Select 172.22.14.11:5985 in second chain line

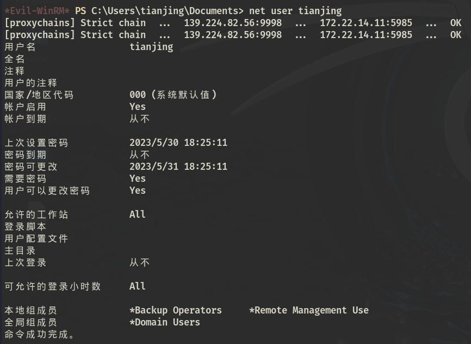click(x=366, y=35)
